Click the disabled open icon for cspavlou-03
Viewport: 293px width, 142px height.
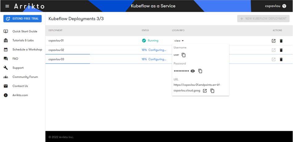click(x=274, y=59)
